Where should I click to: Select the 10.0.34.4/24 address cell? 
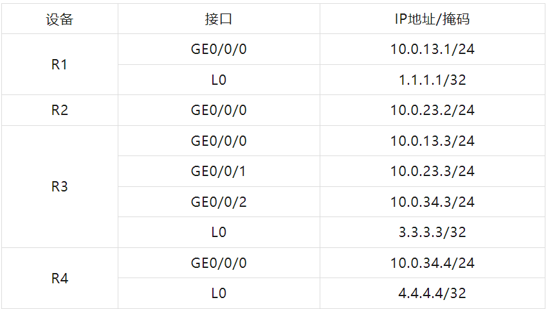(432, 263)
